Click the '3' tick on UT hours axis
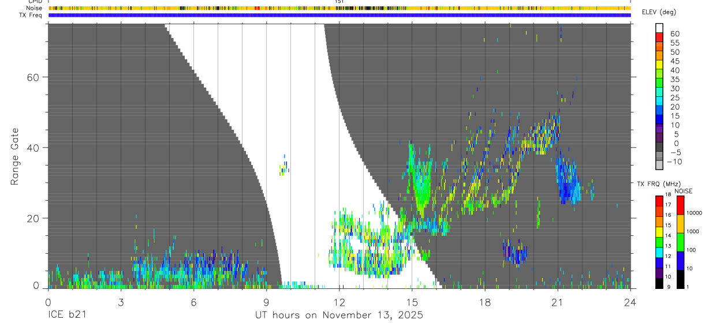The width and height of the screenshot is (709, 327). (121, 302)
